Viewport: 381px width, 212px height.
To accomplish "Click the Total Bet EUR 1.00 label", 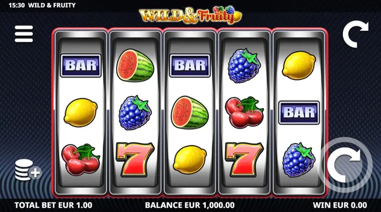I will click(54, 205).
